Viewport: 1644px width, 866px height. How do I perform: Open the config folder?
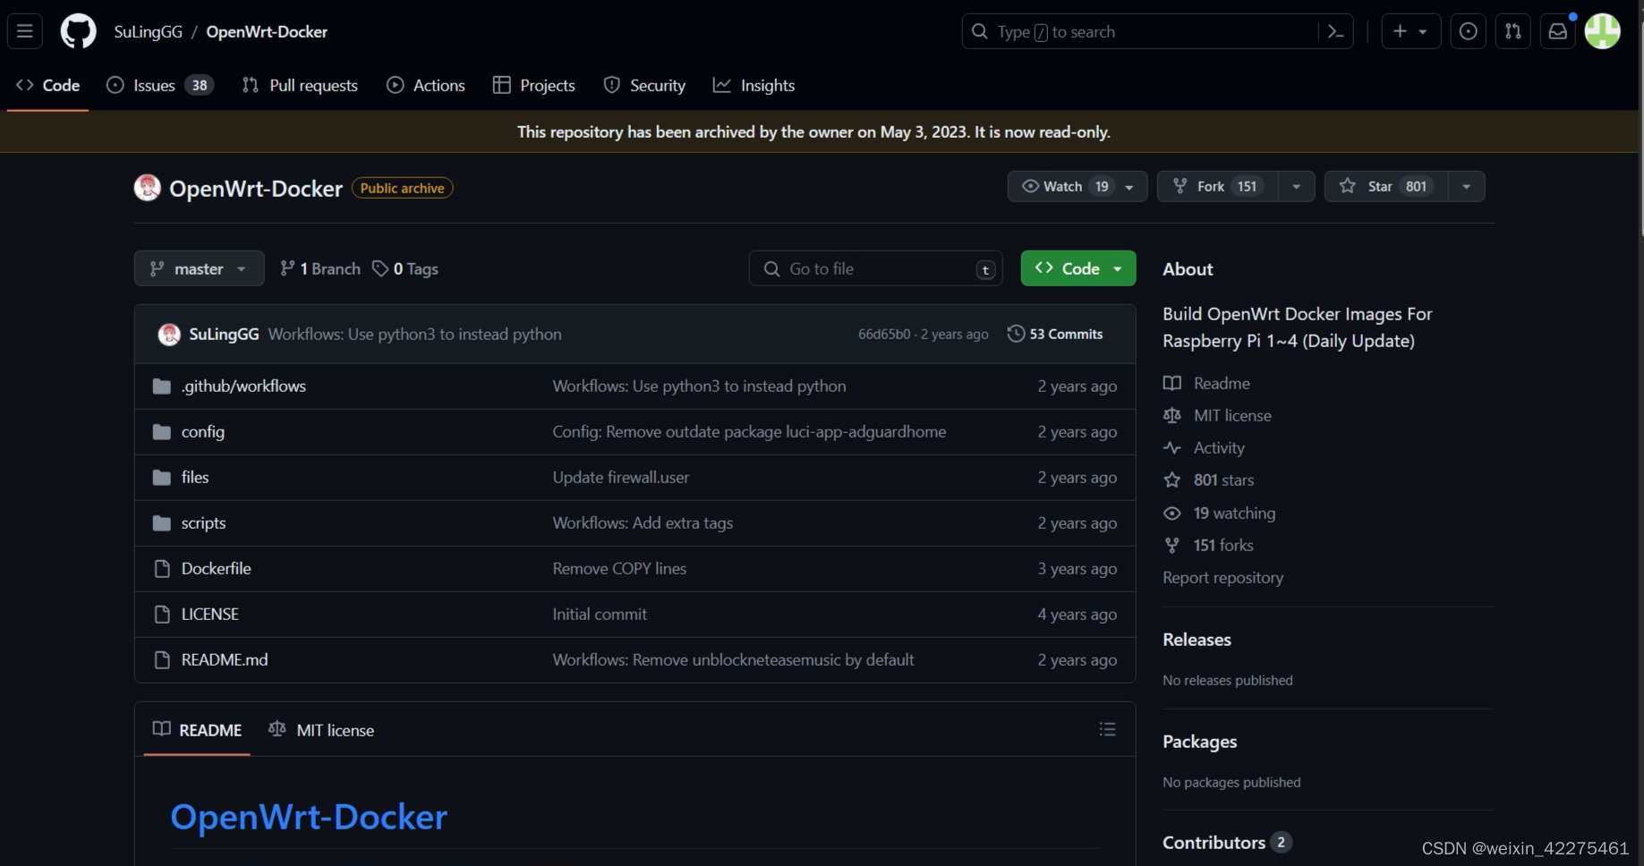(203, 432)
